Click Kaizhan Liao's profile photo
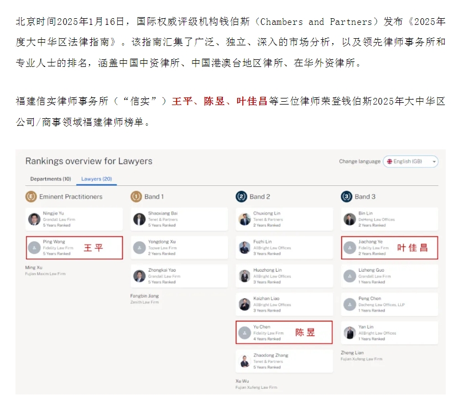Viewport: 459px width, 416px height. tap(244, 304)
